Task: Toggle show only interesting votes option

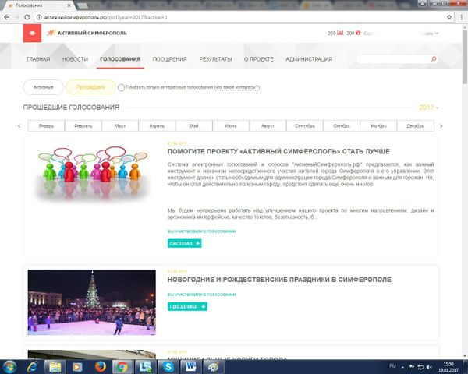Action: [121, 87]
